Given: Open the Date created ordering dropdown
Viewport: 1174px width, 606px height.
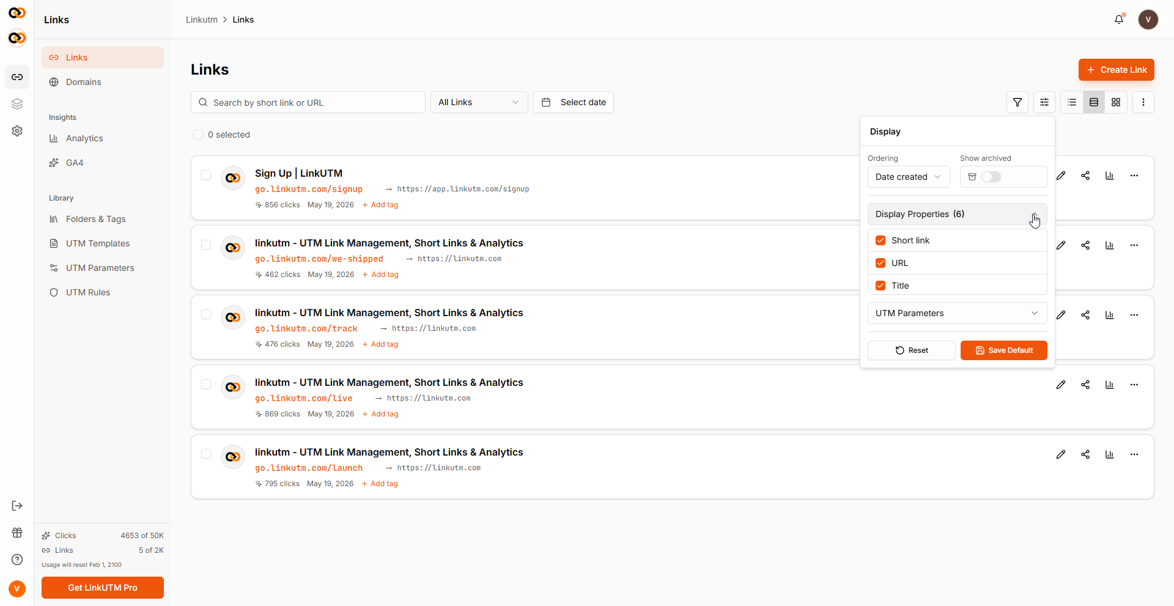Looking at the screenshot, I should point(909,177).
